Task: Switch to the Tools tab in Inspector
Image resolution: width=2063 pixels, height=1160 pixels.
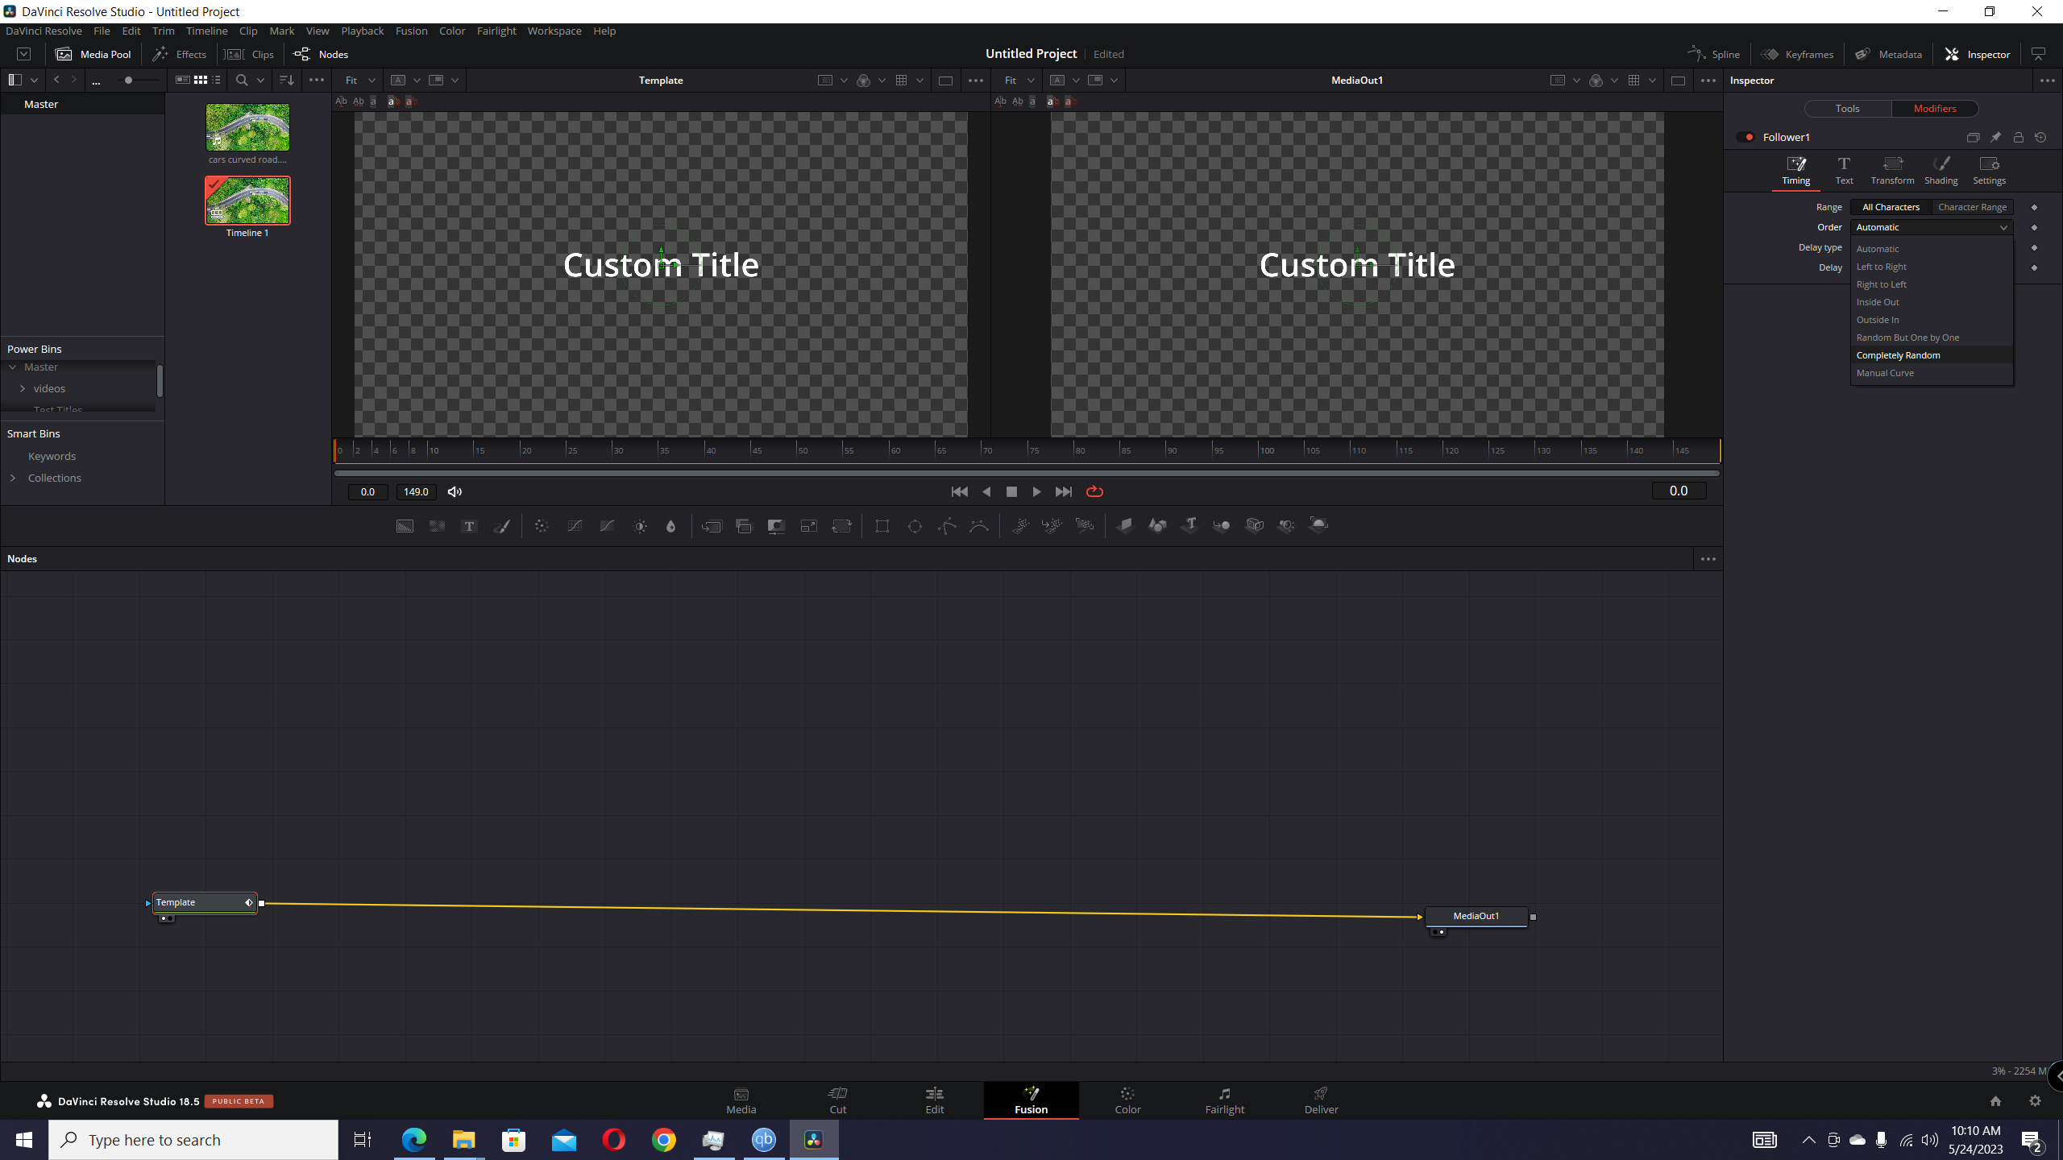Action: [1847, 108]
